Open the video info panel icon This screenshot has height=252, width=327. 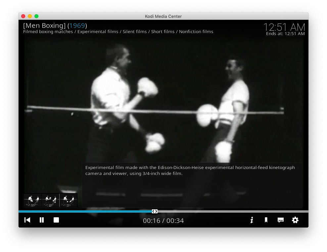252,220
